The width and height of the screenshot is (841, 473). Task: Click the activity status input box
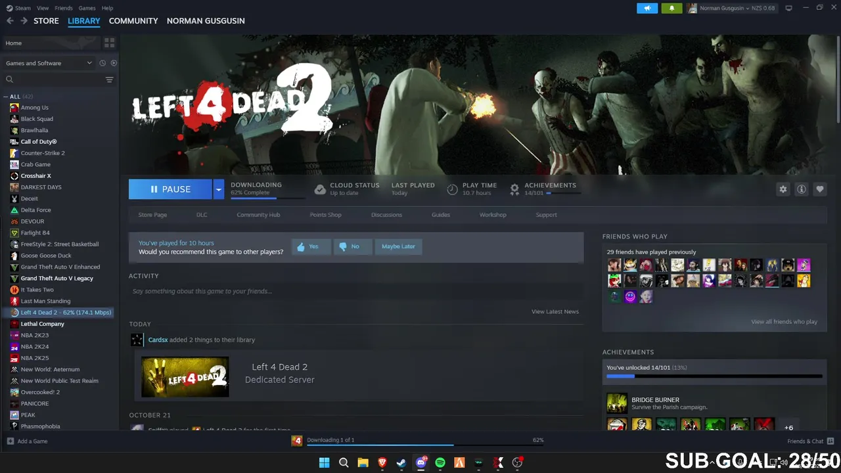pos(356,291)
